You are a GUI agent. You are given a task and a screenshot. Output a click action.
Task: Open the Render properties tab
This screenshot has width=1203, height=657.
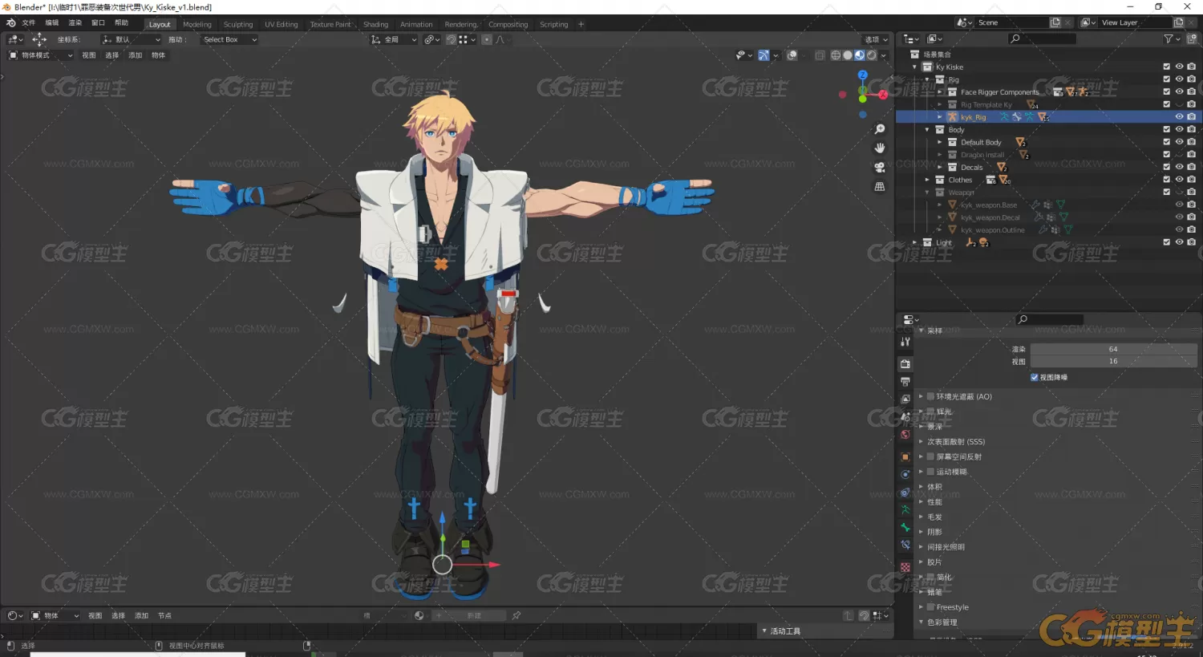point(905,364)
